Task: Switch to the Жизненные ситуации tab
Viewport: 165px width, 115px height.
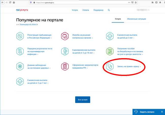Action: (137, 19)
